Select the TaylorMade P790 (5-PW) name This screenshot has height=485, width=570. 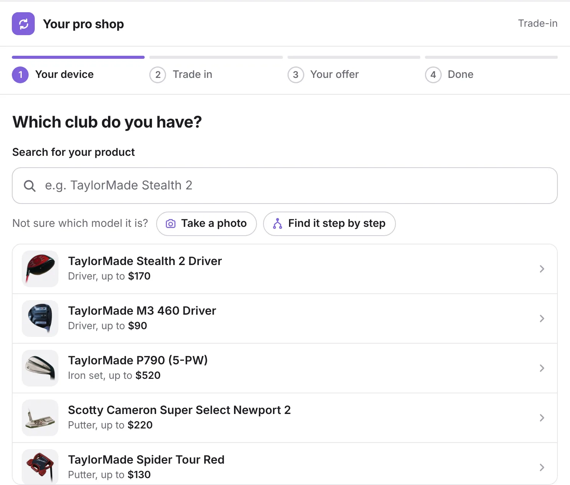tap(138, 361)
